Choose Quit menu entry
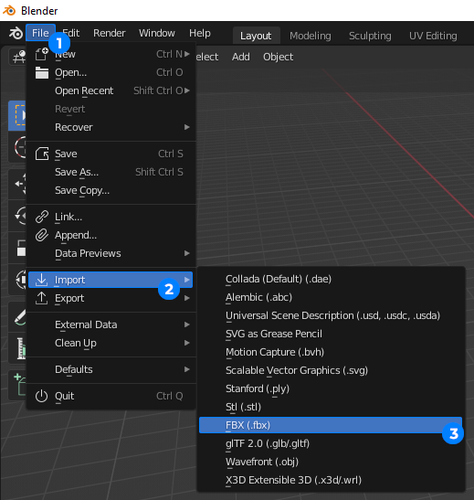The width and height of the screenshot is (474, 500). pyautogui.click(x=111, y=396)
